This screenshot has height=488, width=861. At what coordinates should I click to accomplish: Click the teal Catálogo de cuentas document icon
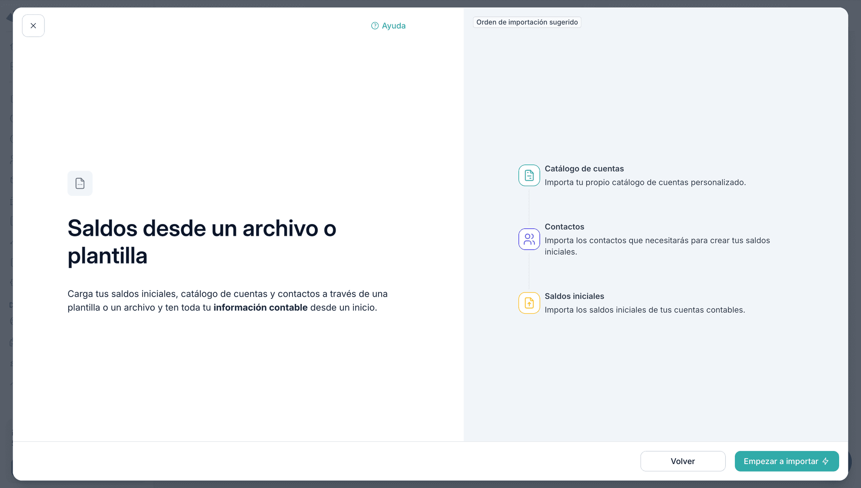coord(529,175)
